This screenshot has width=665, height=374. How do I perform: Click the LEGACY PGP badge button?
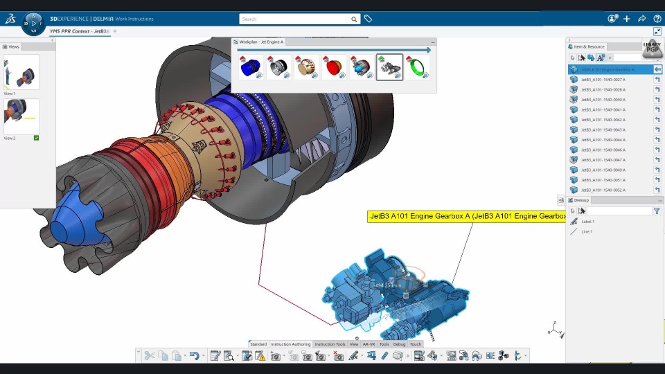pyautogui.click(x=653, y=48)
